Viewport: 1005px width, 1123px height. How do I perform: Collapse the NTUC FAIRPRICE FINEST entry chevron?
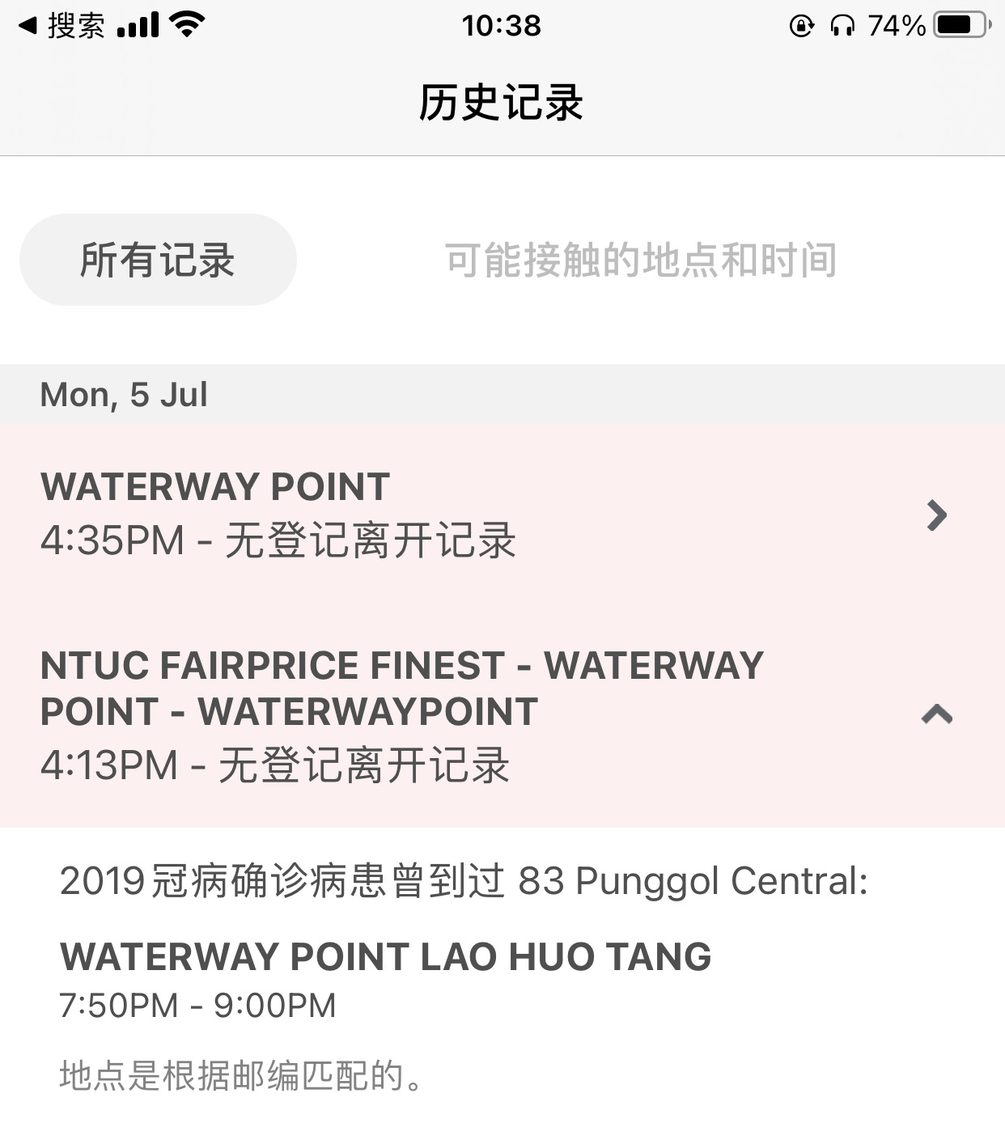(937, 714)
